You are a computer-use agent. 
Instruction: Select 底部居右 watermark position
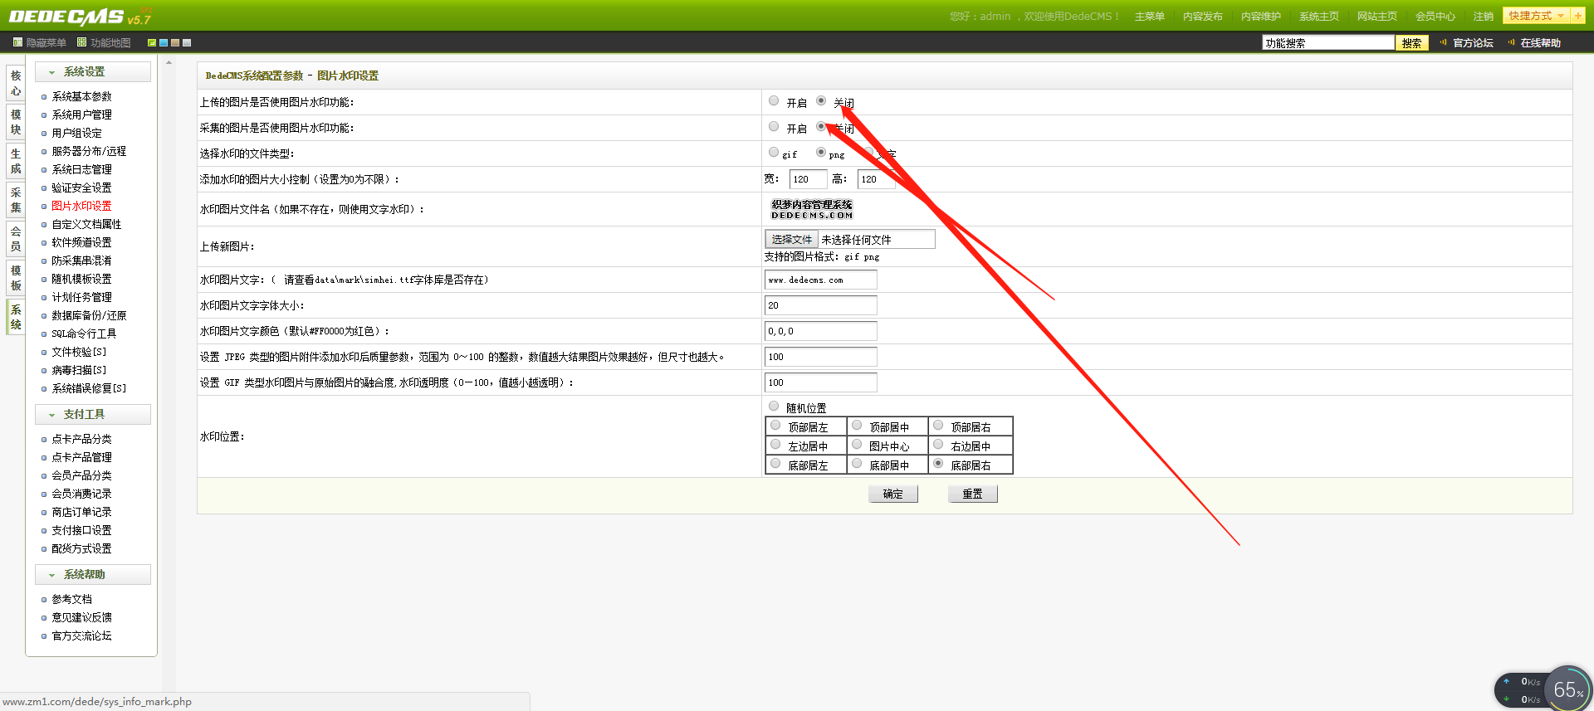coord(938,464)
